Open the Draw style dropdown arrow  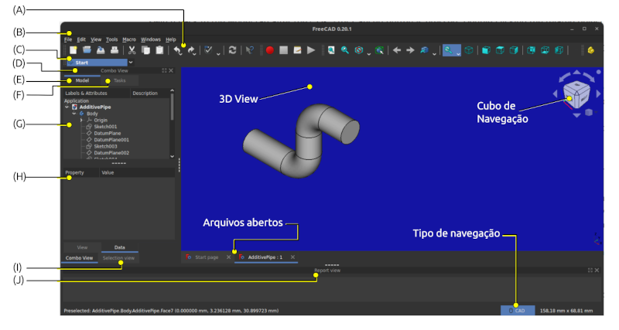tap(369, 54)
